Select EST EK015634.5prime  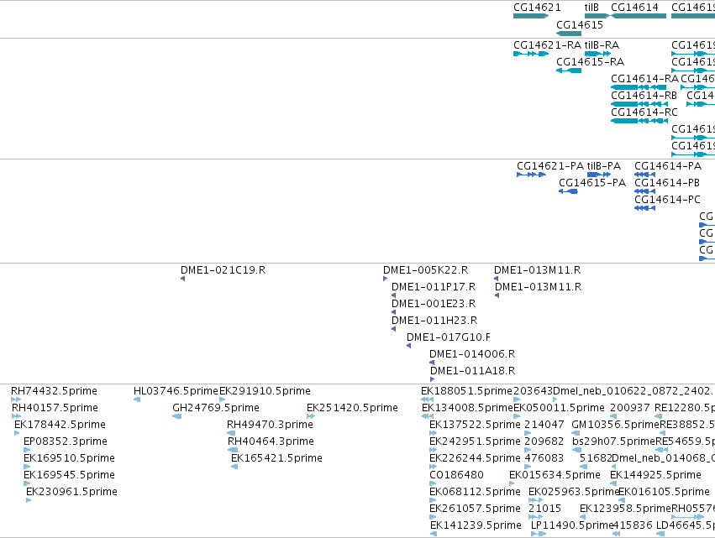pos(512,483)
